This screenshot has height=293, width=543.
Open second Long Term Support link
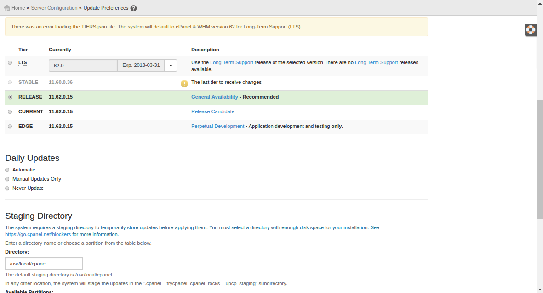coord(377,62)
